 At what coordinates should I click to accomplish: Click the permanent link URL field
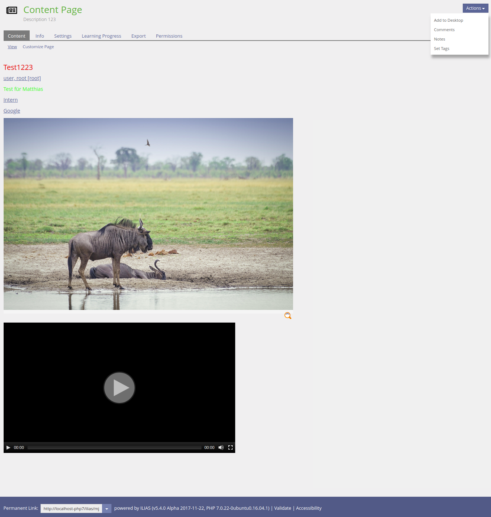[x=71, y=509]
